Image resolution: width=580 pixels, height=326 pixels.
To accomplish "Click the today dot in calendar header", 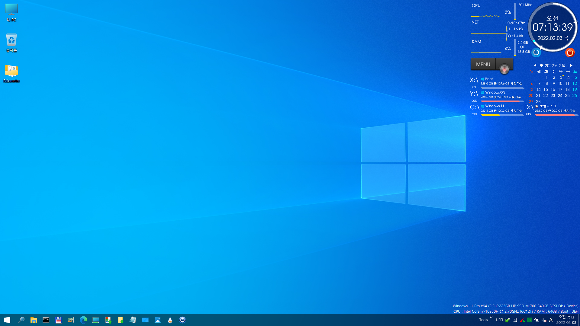I will click(x=541, y=66).
